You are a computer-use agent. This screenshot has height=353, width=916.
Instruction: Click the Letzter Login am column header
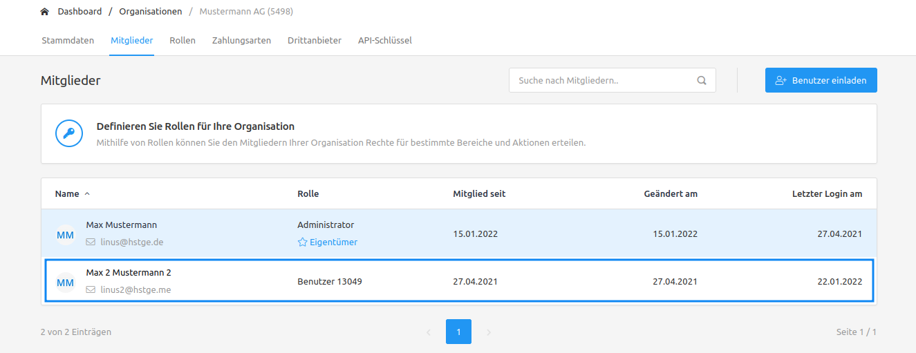coord(827,194)
